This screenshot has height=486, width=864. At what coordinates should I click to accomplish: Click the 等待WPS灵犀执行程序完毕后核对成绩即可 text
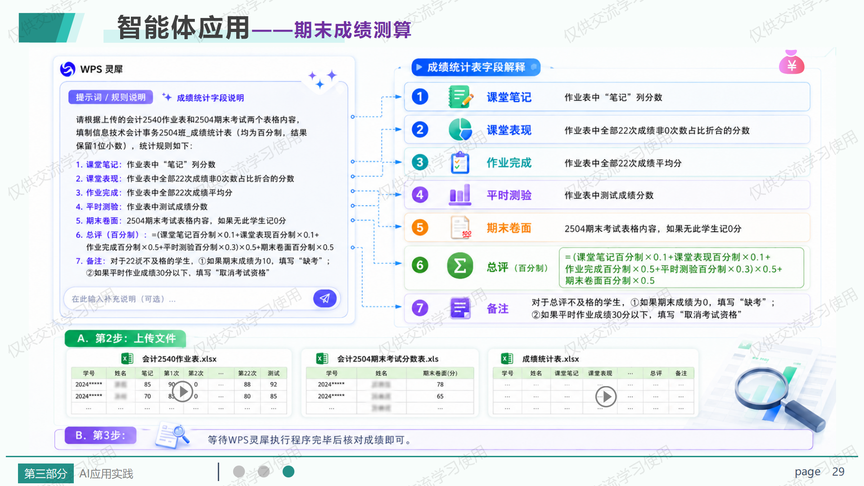point(310,440)
